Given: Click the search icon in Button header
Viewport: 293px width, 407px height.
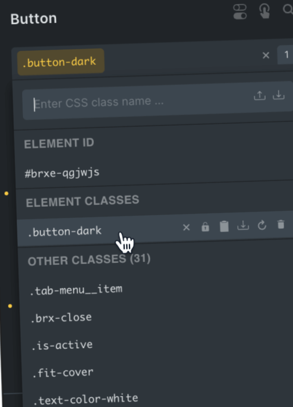Looking at the screenshot, I should coord(288,11).
